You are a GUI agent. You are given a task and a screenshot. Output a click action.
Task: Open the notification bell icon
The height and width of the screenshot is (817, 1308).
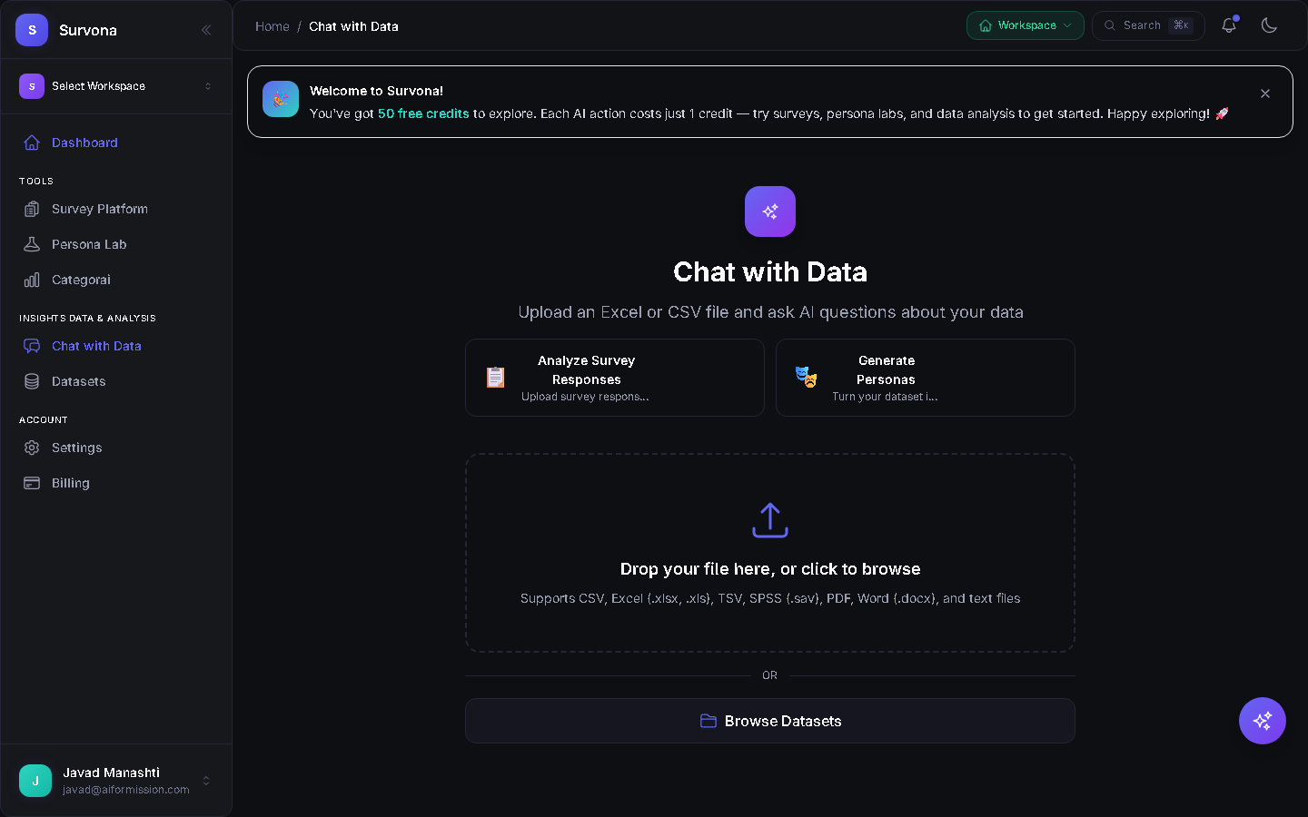1229,25
